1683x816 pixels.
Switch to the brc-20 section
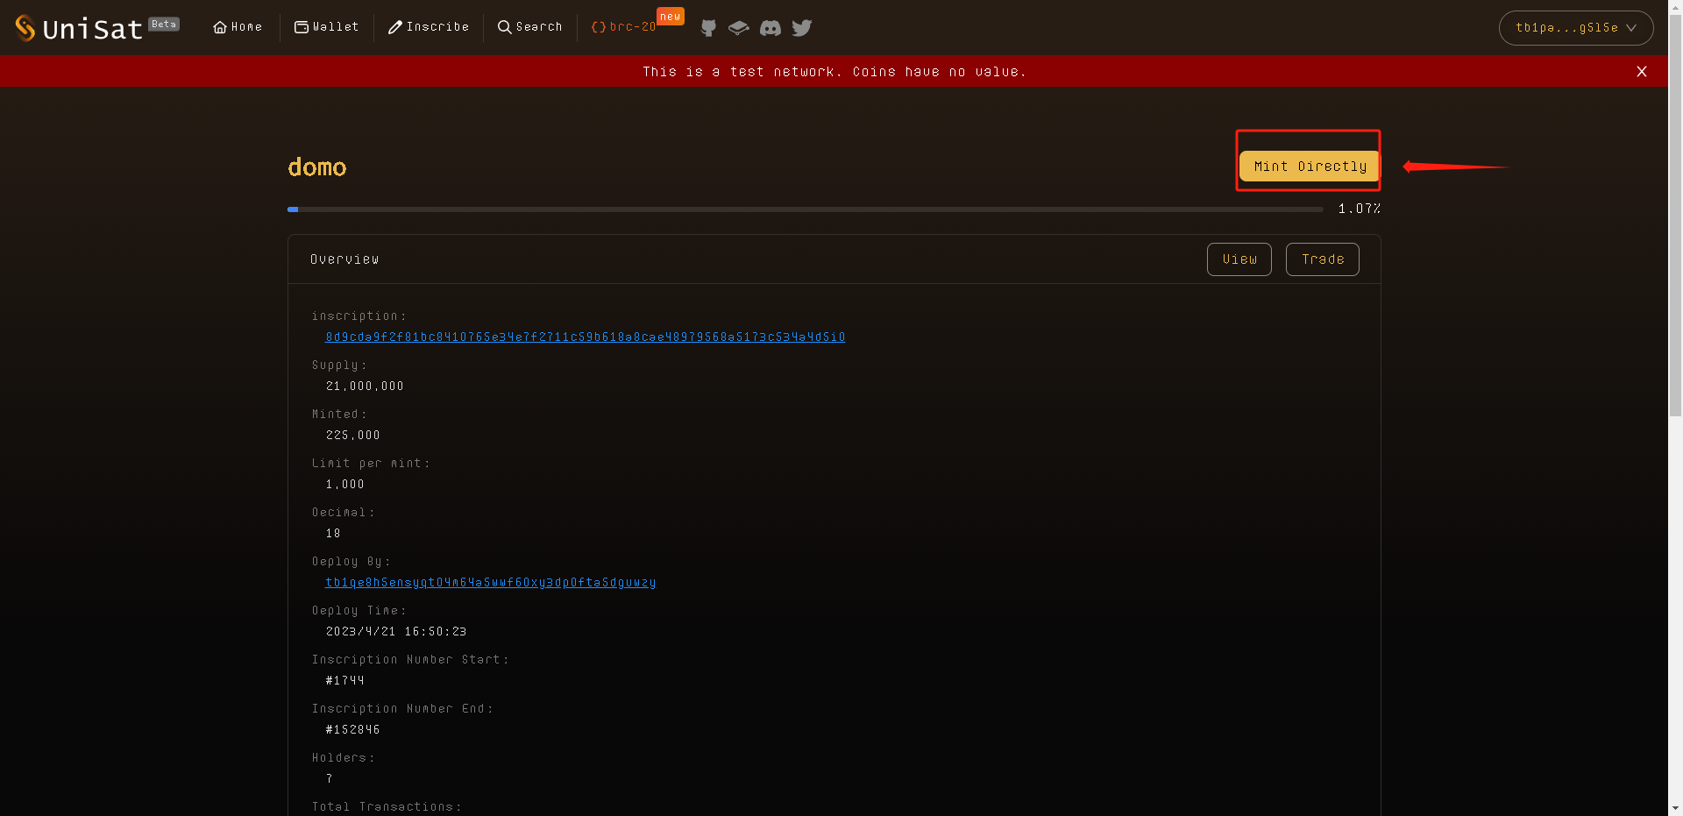624,27
